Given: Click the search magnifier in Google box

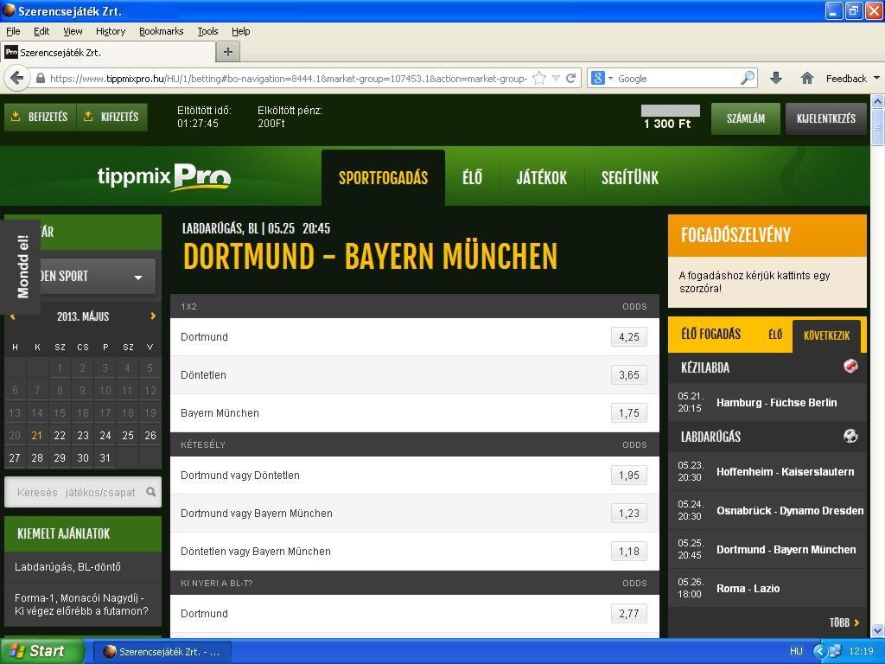Looking at the screenshot, I should click(748, 78).
